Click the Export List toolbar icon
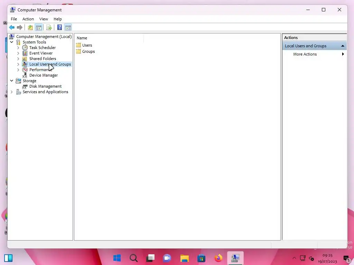The width and height of the screenshot is (354, 265). [49, 28]
